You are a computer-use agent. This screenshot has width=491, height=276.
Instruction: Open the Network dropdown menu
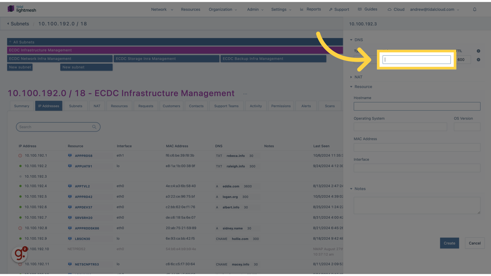(162, 9)
